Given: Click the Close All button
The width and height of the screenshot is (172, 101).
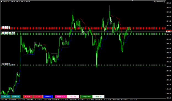Looking at the screenshot, I should coord(6,97).
